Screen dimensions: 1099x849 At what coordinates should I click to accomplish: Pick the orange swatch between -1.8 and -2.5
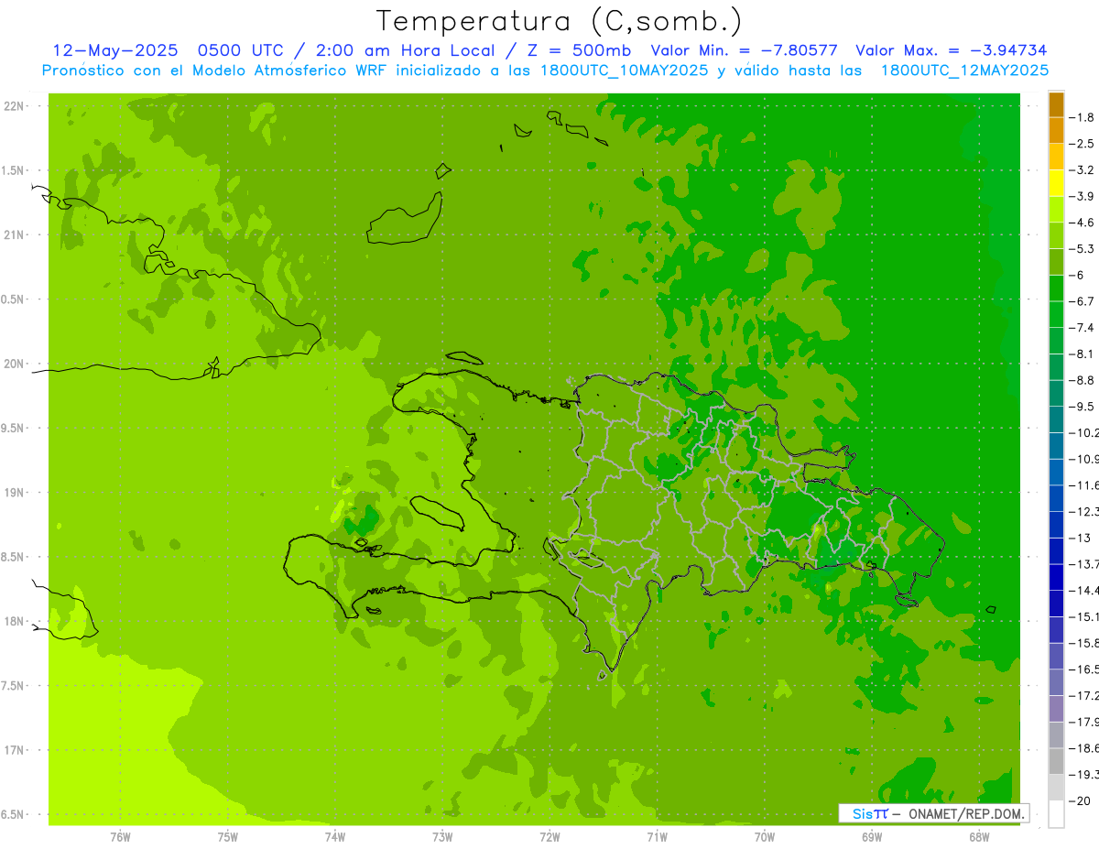(1057, 130)
